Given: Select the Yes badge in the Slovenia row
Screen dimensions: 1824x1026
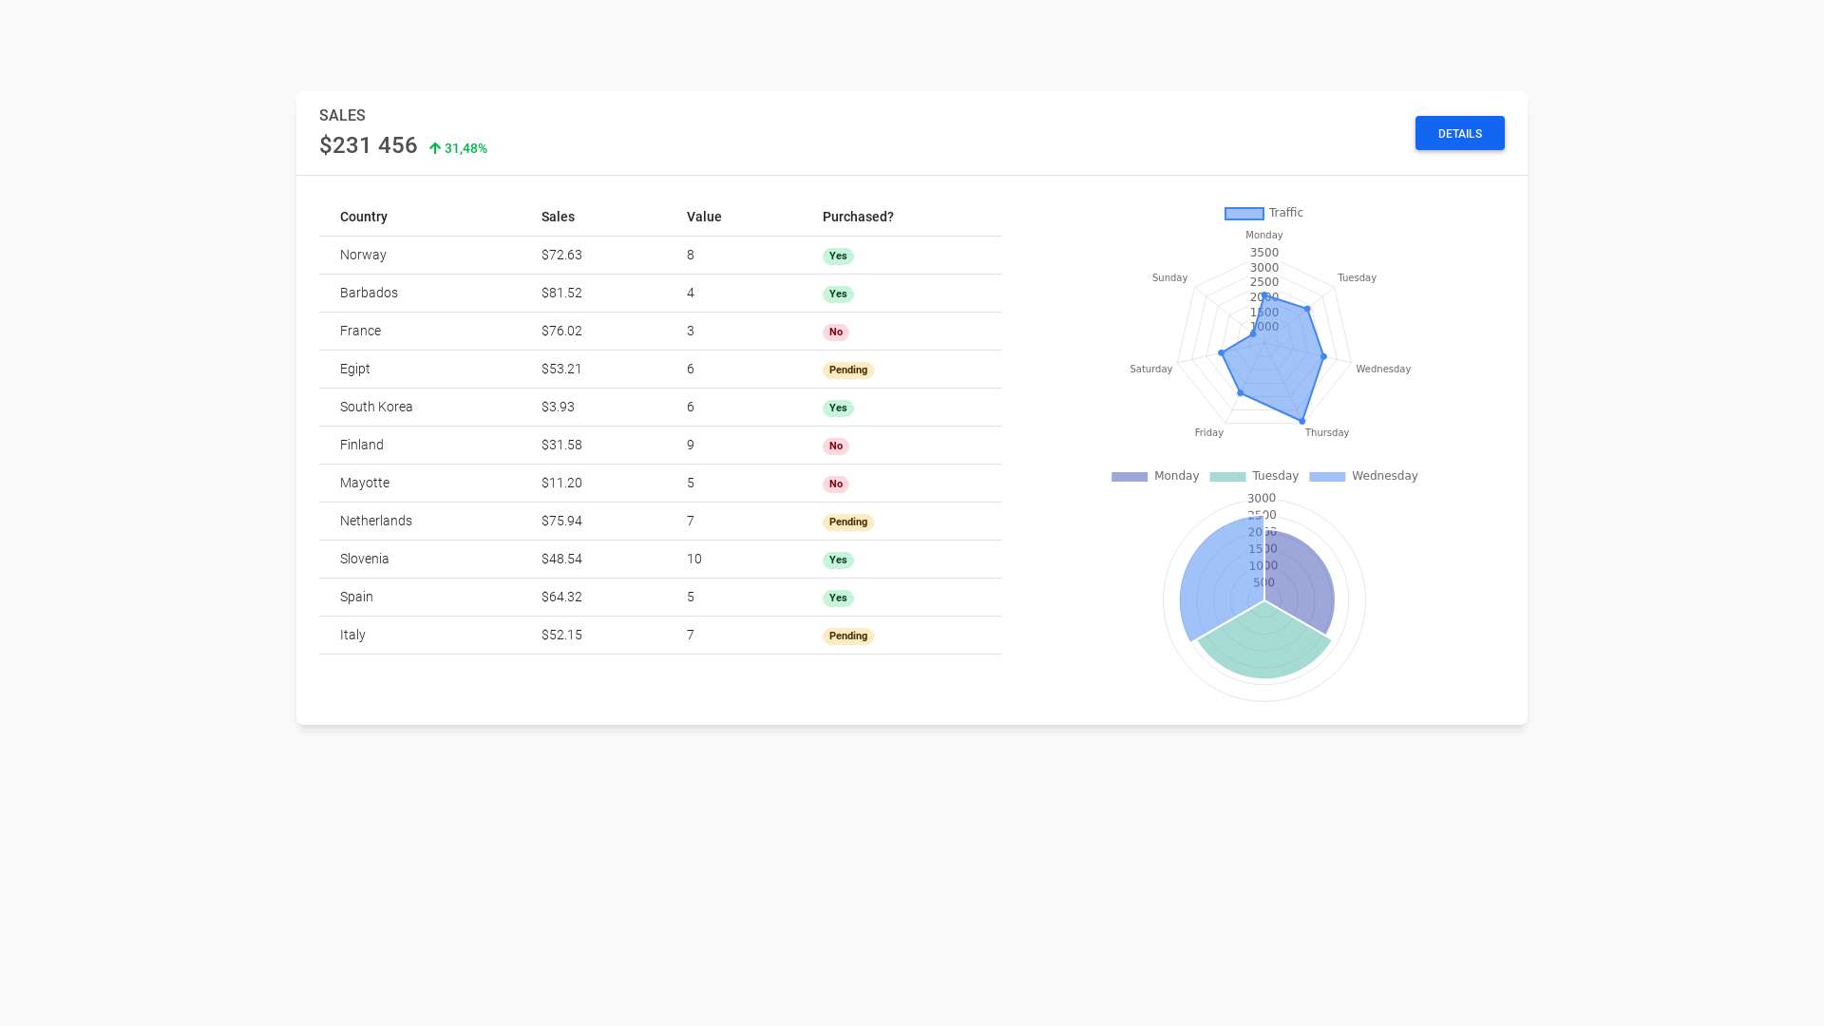Looking at the screenshot, I should tap(838, 560).
